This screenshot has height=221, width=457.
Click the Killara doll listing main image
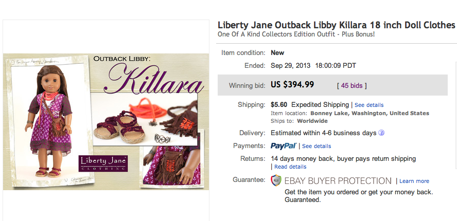pyautogui.click(x=106, y=122)
